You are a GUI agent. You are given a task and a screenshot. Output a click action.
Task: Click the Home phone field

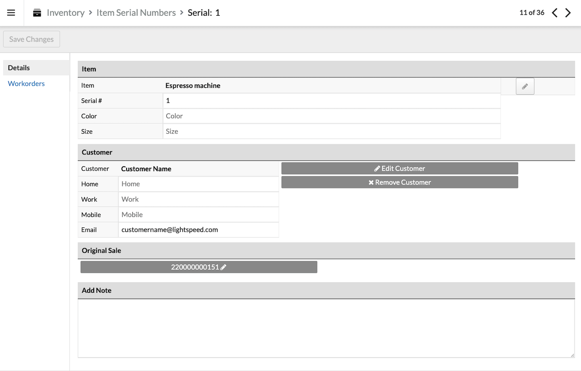pos(198,184)
